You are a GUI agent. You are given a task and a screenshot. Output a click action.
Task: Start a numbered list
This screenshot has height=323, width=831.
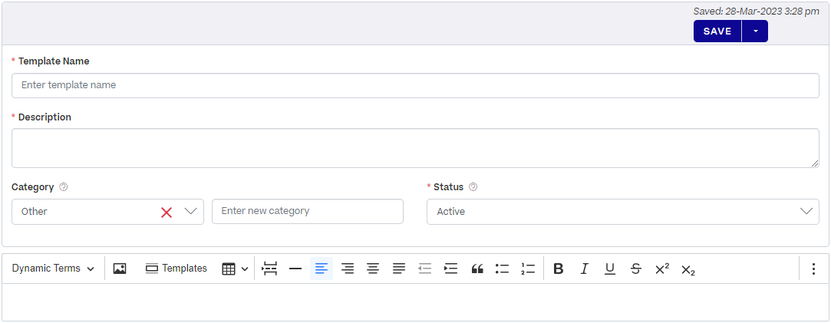(x=528, y=269)
